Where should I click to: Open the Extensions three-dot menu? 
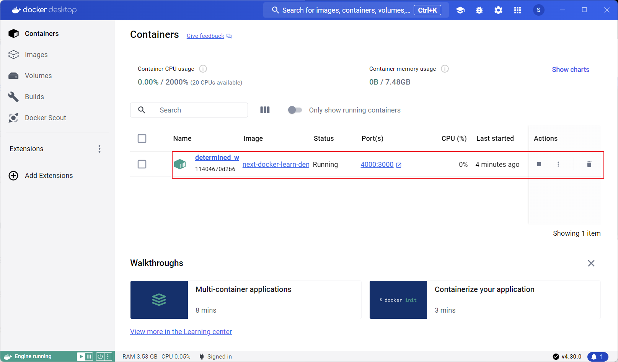tap(99, 149)
